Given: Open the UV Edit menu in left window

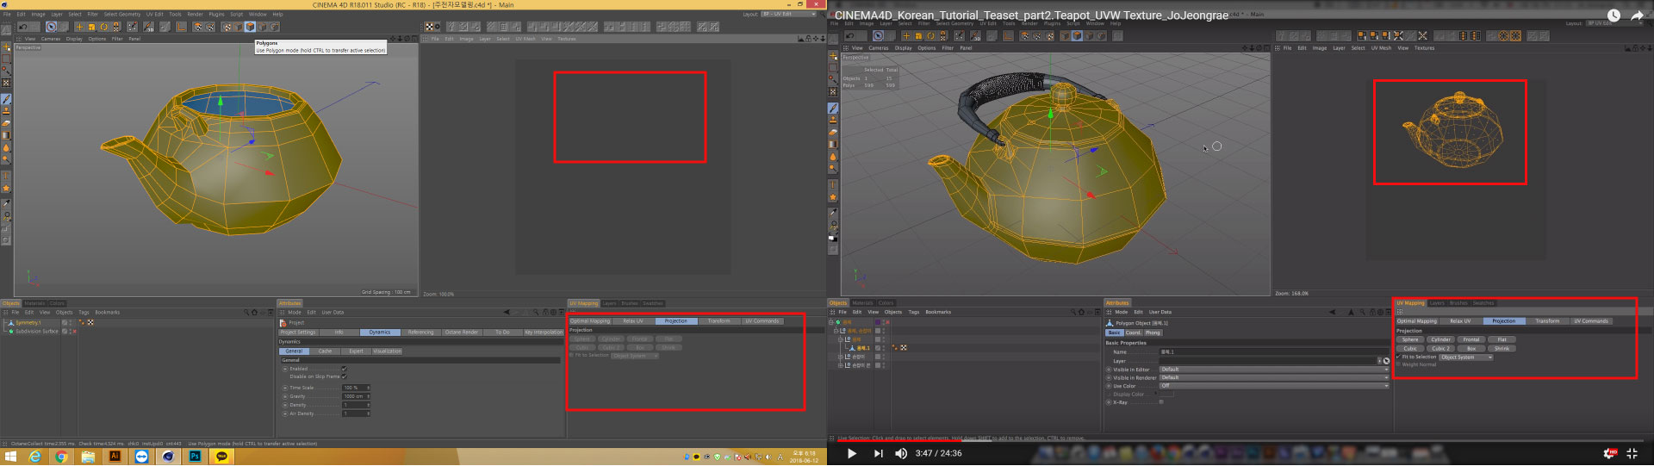Looking at the screenshot, I should click(155, 14).
